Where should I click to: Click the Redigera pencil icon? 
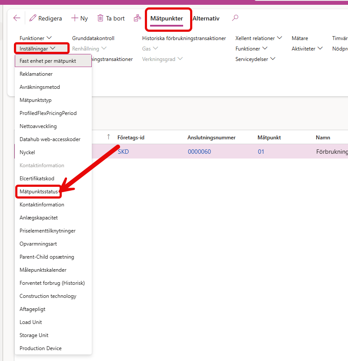point(33,18)
